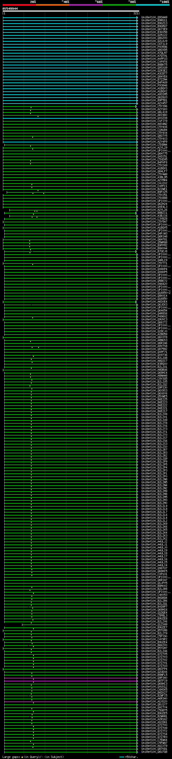The image size is (172, 759).
Task: Select hit label UniRef100_A3BL95
Action: [x=154, y=177]
